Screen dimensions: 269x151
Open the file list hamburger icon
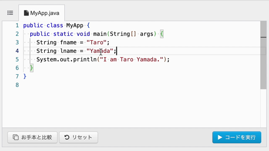[10, 13]
